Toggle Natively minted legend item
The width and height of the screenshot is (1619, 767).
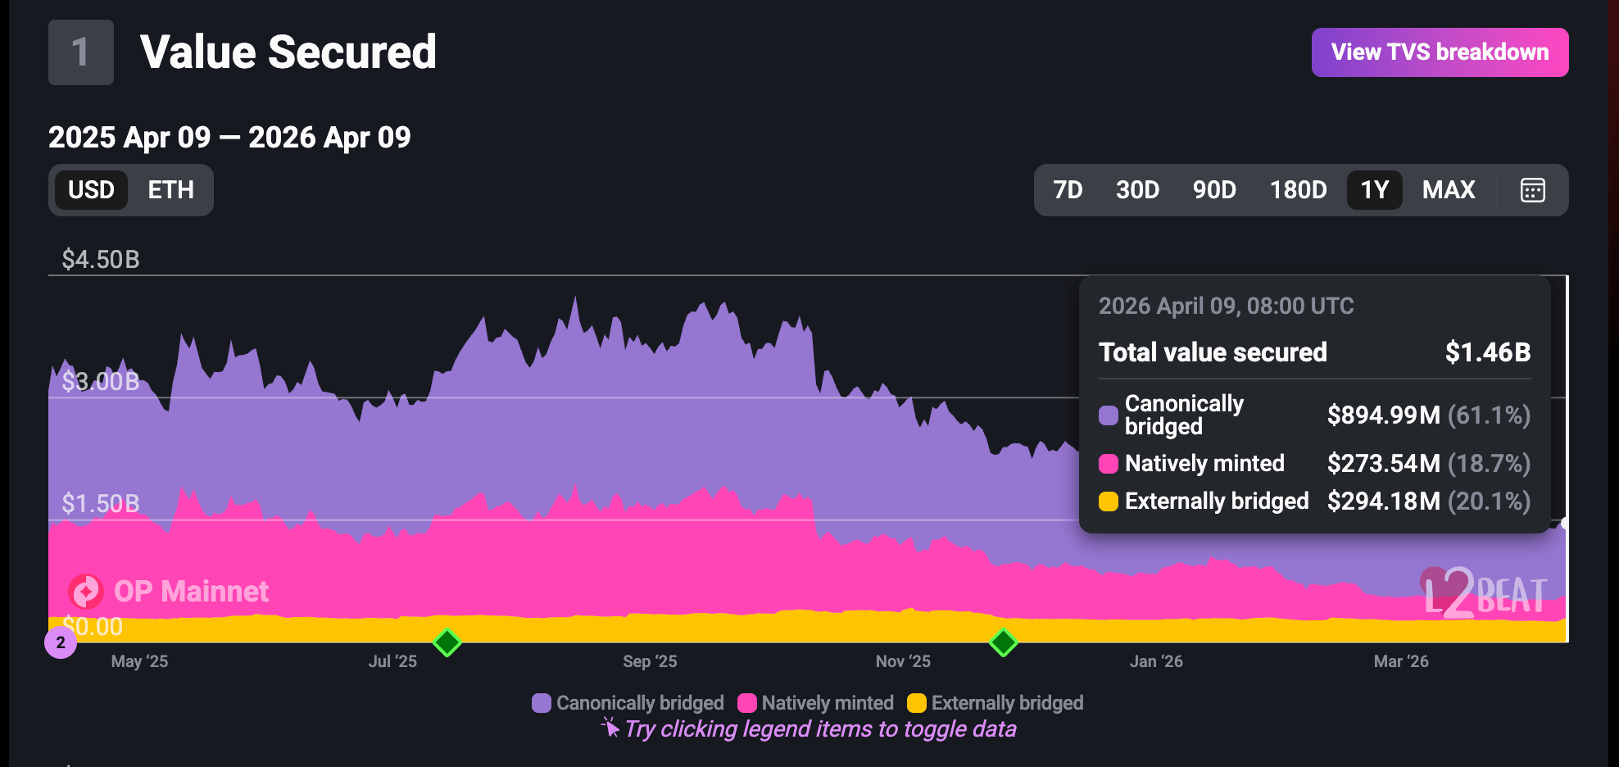coord(816,703)
